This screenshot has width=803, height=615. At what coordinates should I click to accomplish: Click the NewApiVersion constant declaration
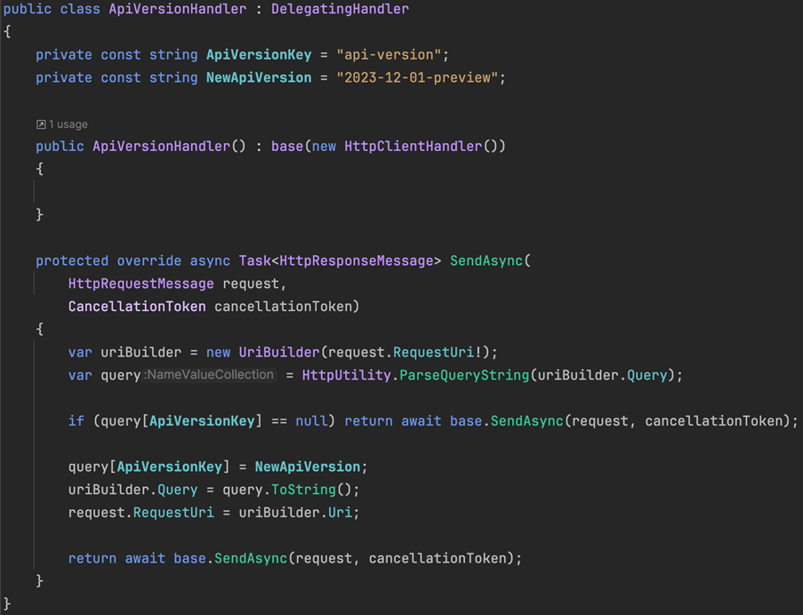click(x=258, y=77)
